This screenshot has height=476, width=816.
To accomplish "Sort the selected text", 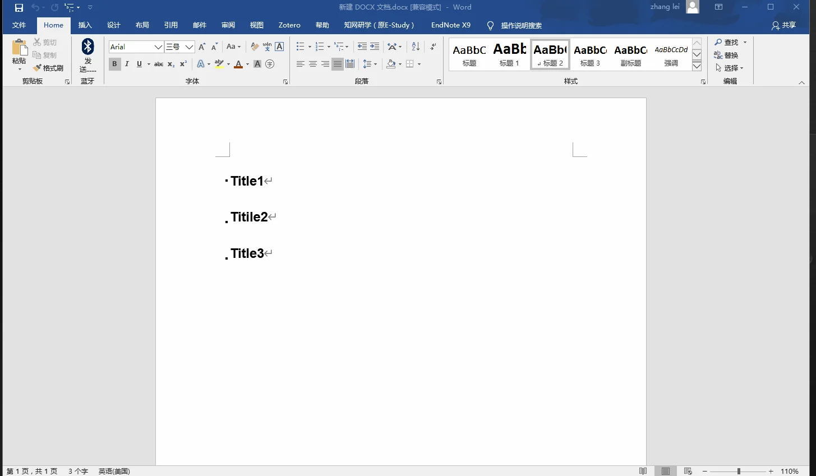I will coord(416,47).
